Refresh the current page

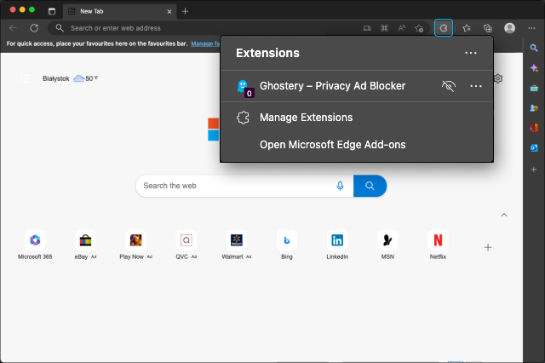34,28
